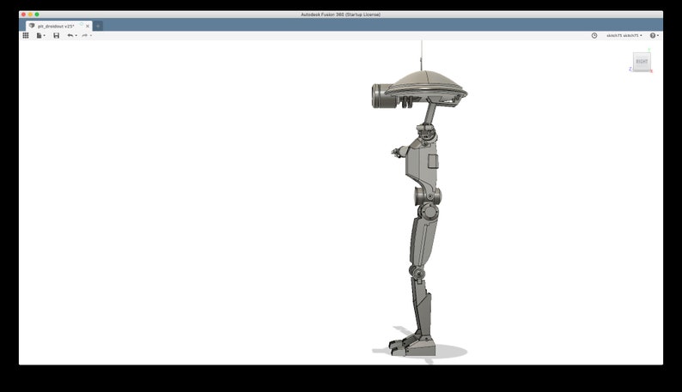The image size is (682, 392).
Task: Save the design with the floppy icon
Action: point(56,36)
